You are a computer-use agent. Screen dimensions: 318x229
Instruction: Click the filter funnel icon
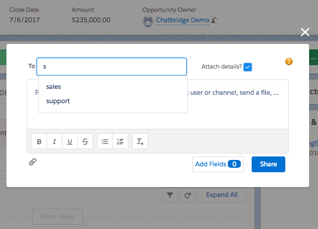coord(170,195)
